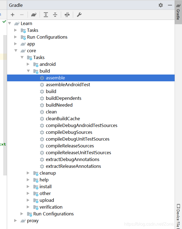Expand the proxy module
Image resolution: width=182 pixels, height=229 pixels.
(16, 221)
